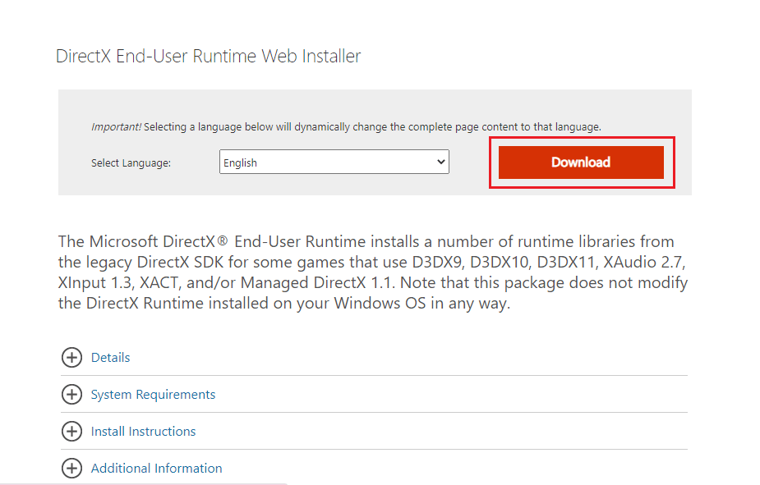Open the System Requirements link

coord(153,394)
